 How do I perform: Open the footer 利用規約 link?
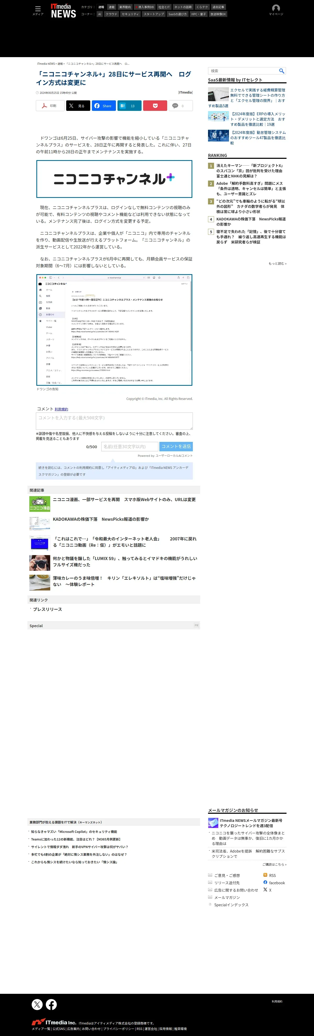tap(277, 1001)
